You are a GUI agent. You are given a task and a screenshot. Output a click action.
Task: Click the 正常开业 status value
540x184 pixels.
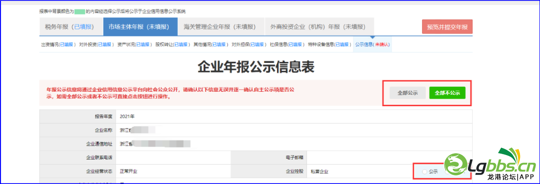coord(129,172)
